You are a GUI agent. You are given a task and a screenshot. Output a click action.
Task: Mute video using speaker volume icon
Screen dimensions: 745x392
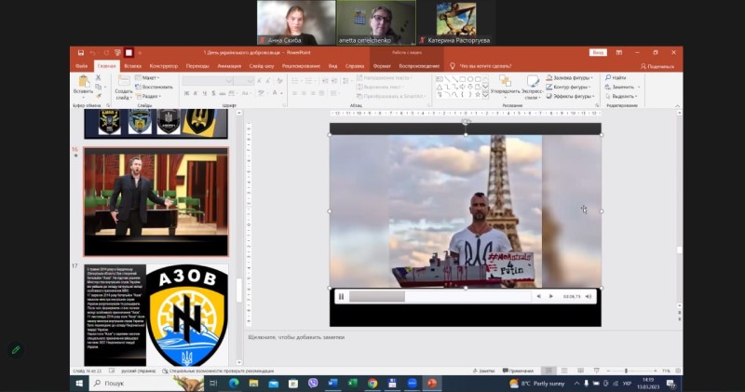(589, 296)
